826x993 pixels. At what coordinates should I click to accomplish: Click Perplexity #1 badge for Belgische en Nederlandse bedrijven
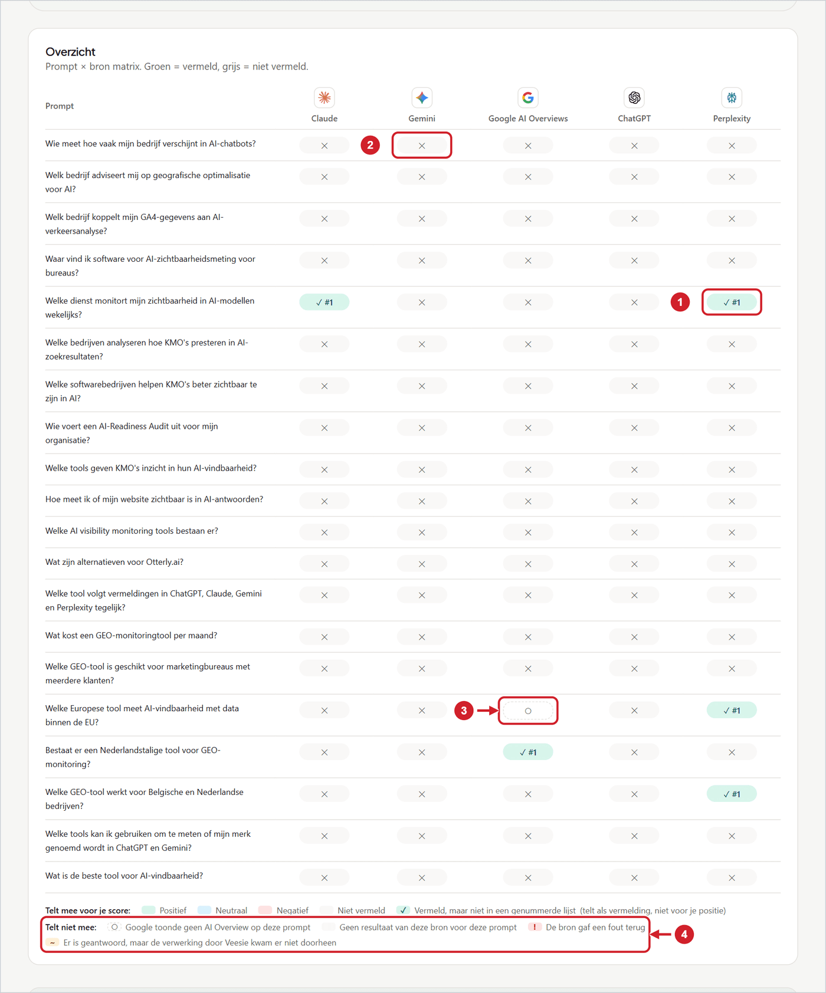pos(732,794)
